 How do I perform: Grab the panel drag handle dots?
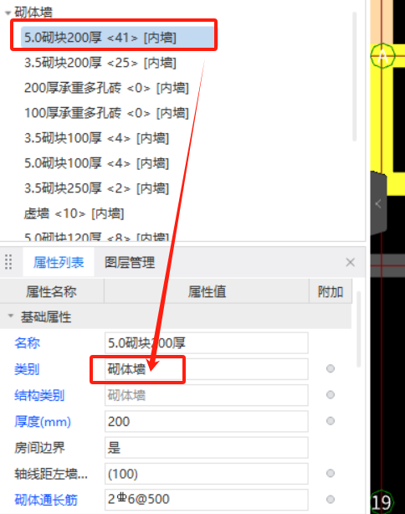coord(8,262)
